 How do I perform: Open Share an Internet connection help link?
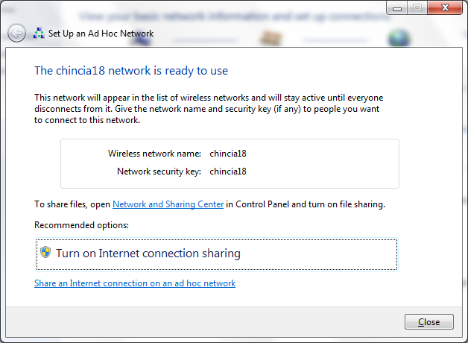[x=135, y=283]
